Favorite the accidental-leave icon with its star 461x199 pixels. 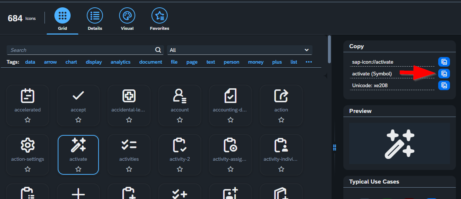coord(129,120)
